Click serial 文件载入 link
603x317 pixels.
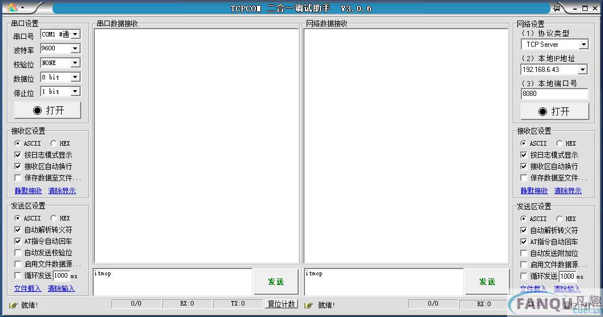point(29,288)
